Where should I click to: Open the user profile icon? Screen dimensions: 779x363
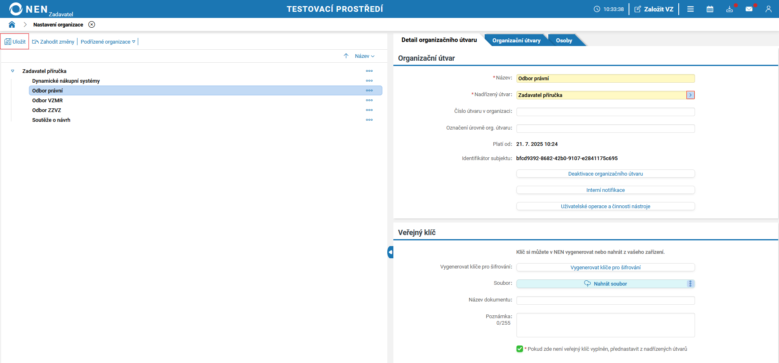768,9
